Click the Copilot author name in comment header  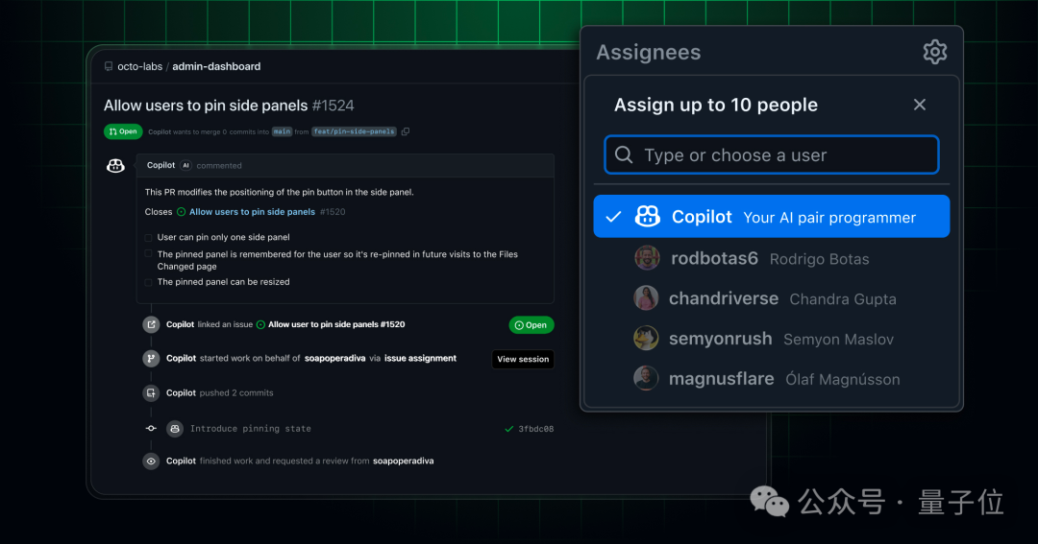pos(161,165)
